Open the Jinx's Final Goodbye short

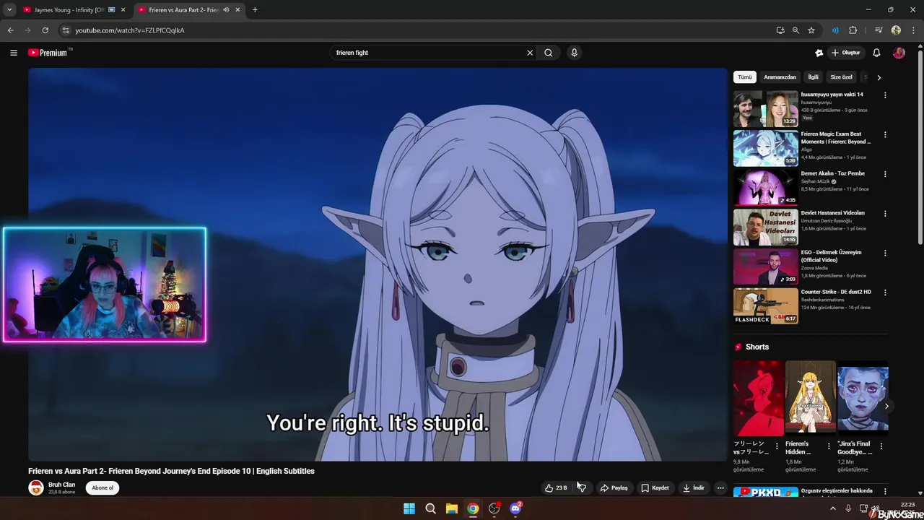pyautogui.click(x=863, y=399)
